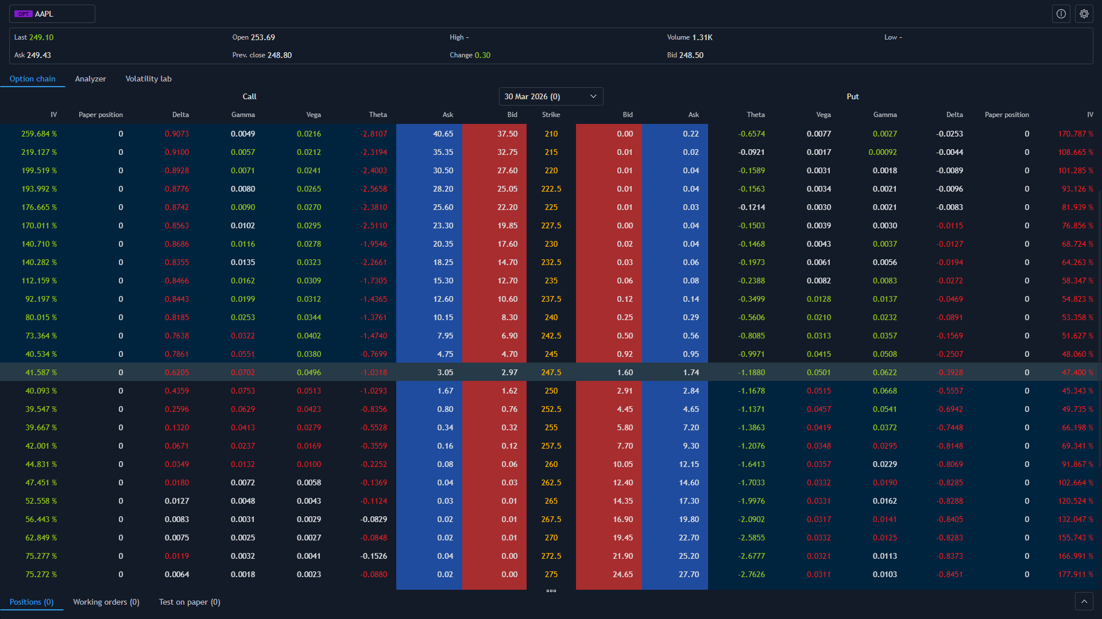Collapse the bottom panel via chevron button
1102x619 pixels.
(x=1083, y=601)
